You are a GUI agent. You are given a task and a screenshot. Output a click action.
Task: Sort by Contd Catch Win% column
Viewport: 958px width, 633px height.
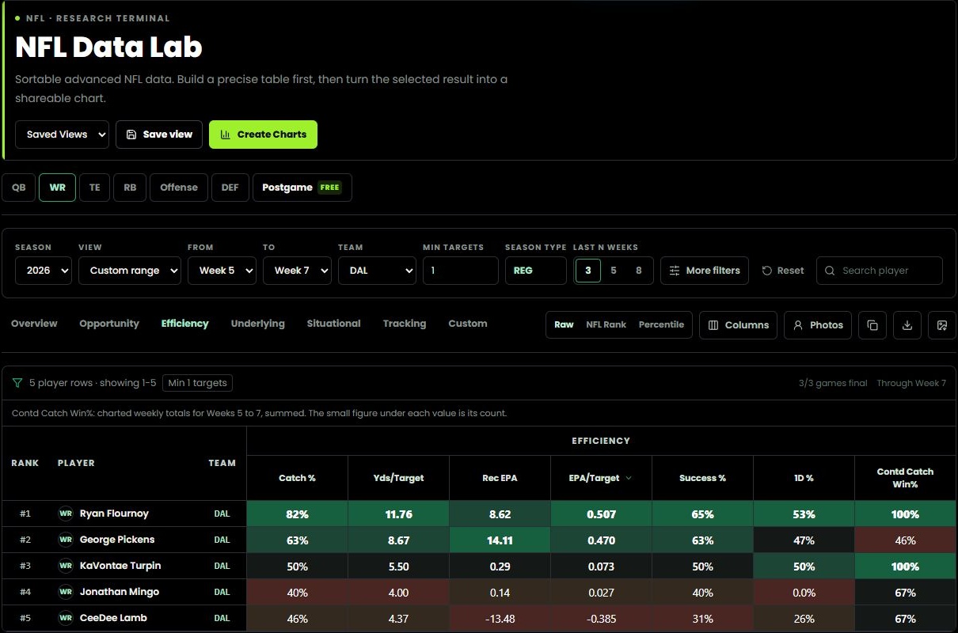[905, 478]
